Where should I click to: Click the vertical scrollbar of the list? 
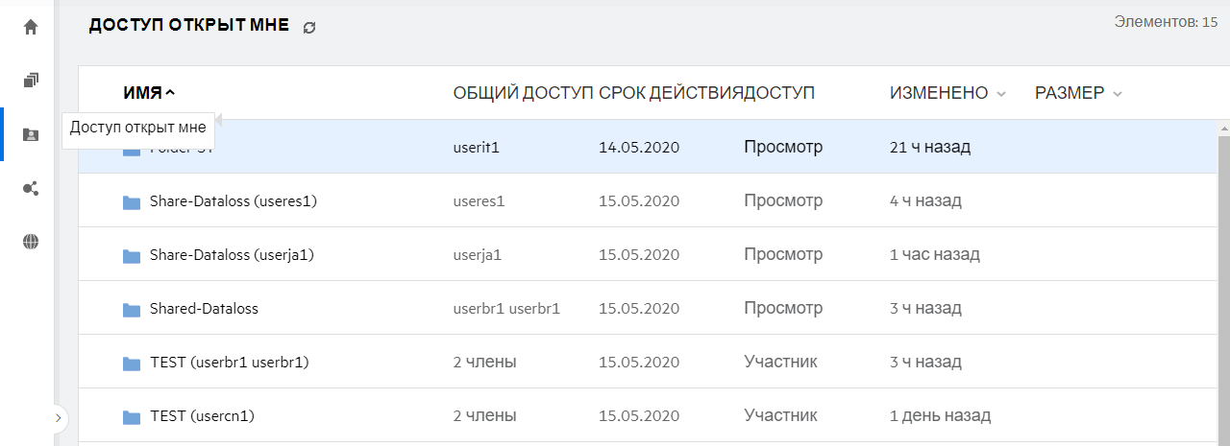click(1223, 288)
